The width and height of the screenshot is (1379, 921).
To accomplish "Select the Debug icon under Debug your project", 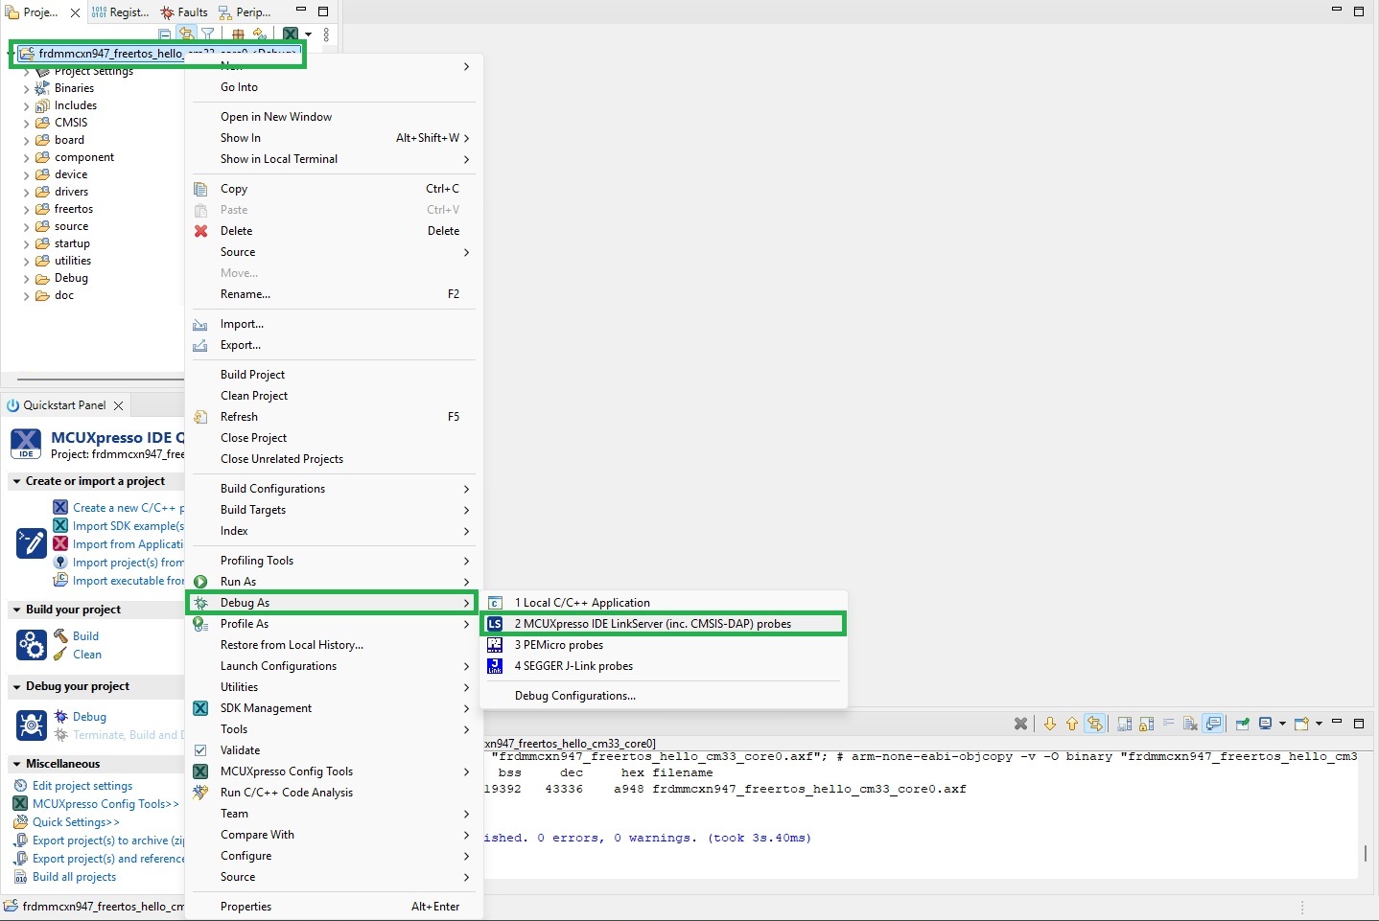I will (61, 716).
